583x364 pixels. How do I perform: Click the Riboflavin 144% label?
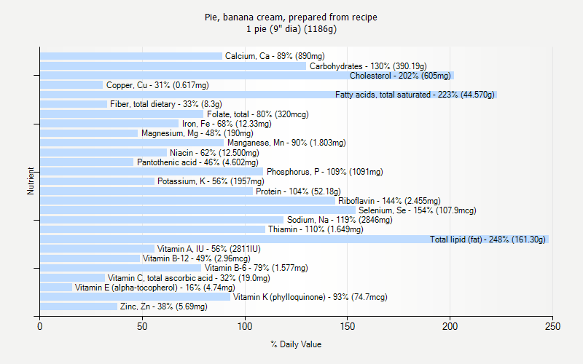point(389,201)
